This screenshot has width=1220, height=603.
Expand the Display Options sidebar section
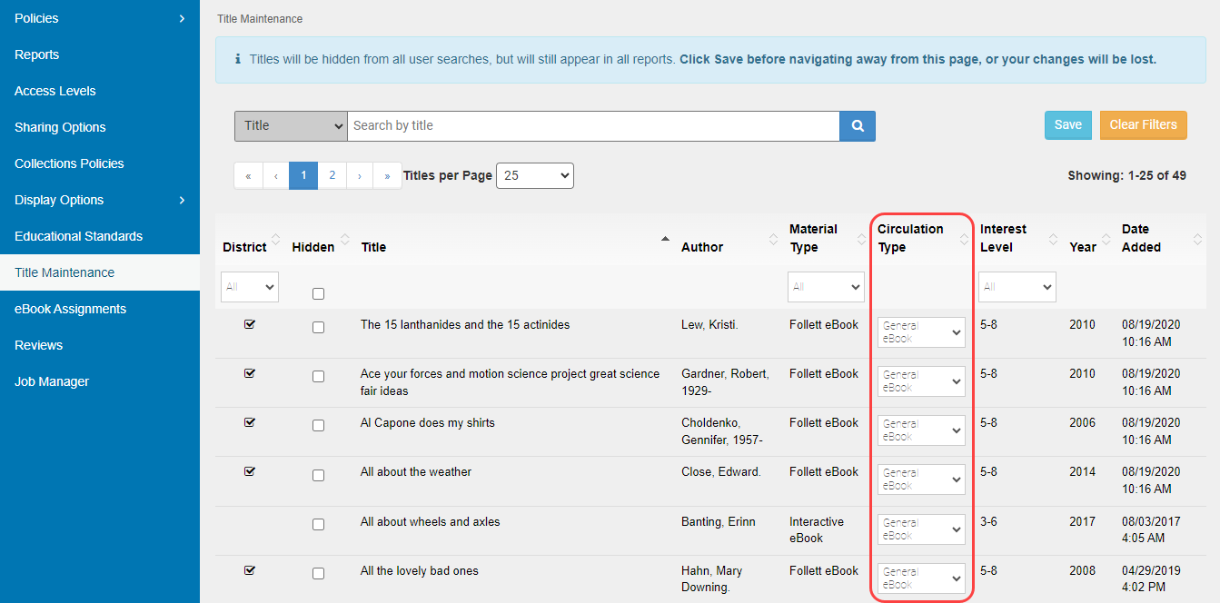[100, 200]
